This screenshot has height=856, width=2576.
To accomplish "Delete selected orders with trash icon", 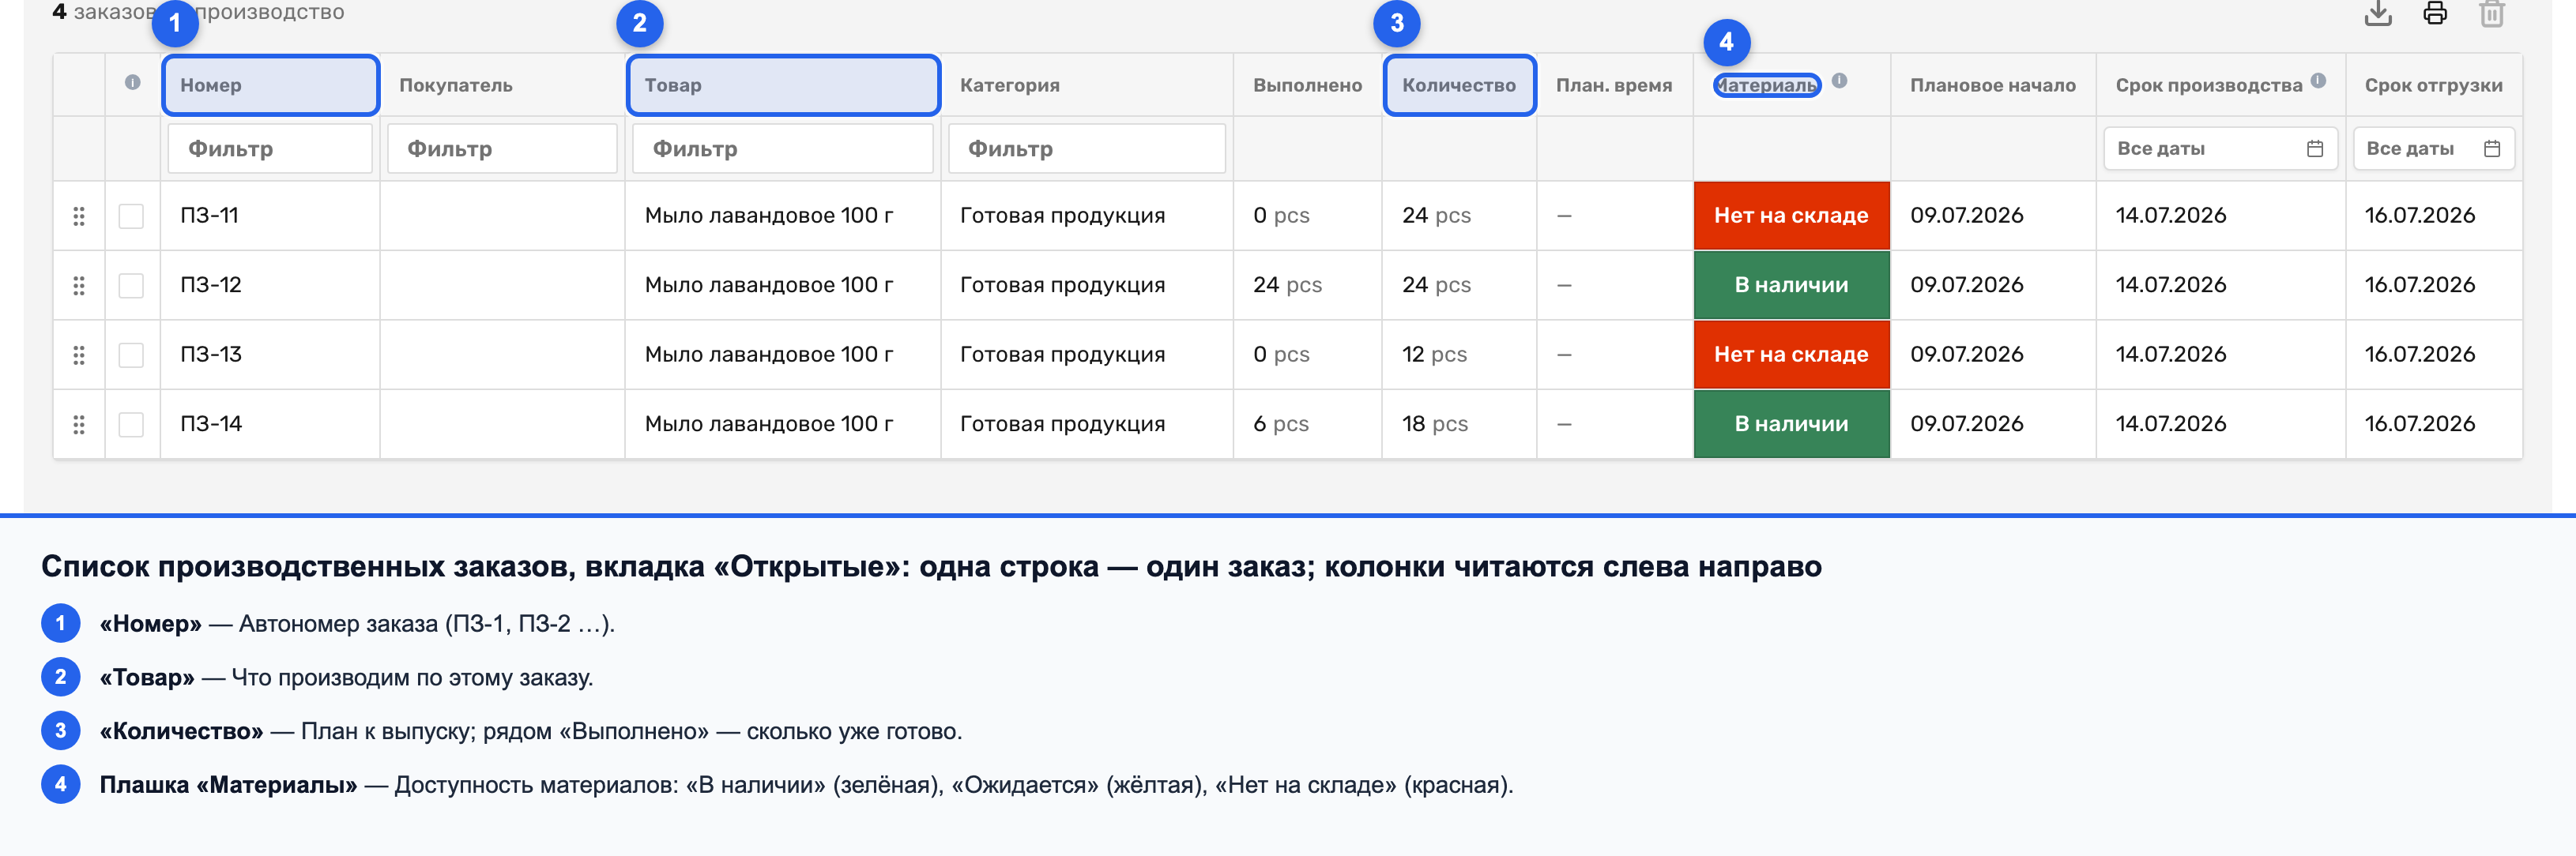I will click(x=2491, y=13).
